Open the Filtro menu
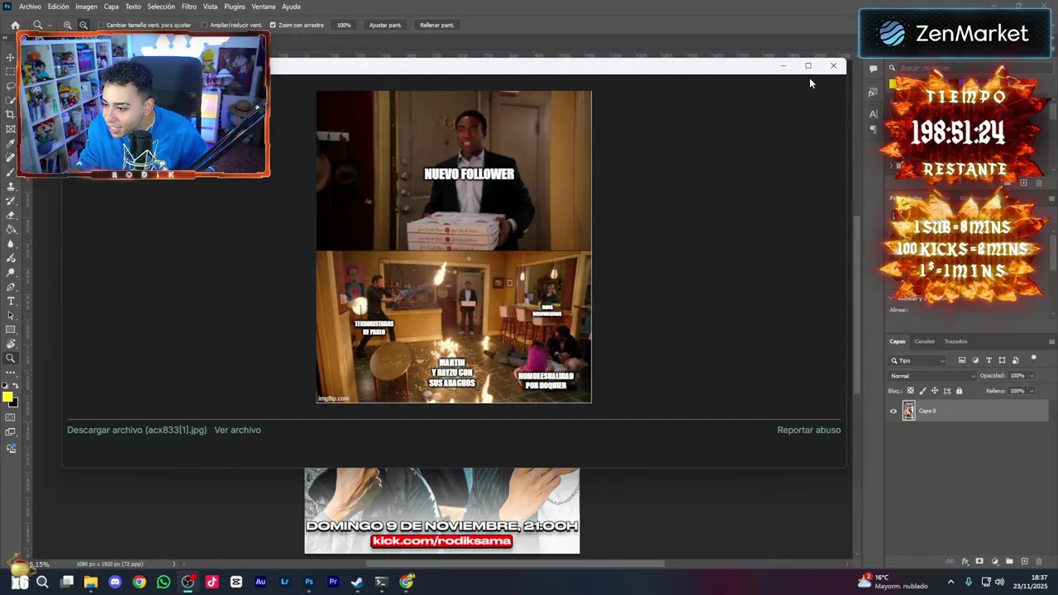1058x595 pixels. [189, 7]
